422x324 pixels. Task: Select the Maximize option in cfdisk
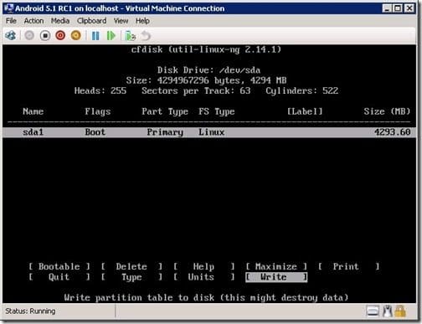(x=276, y=266)
